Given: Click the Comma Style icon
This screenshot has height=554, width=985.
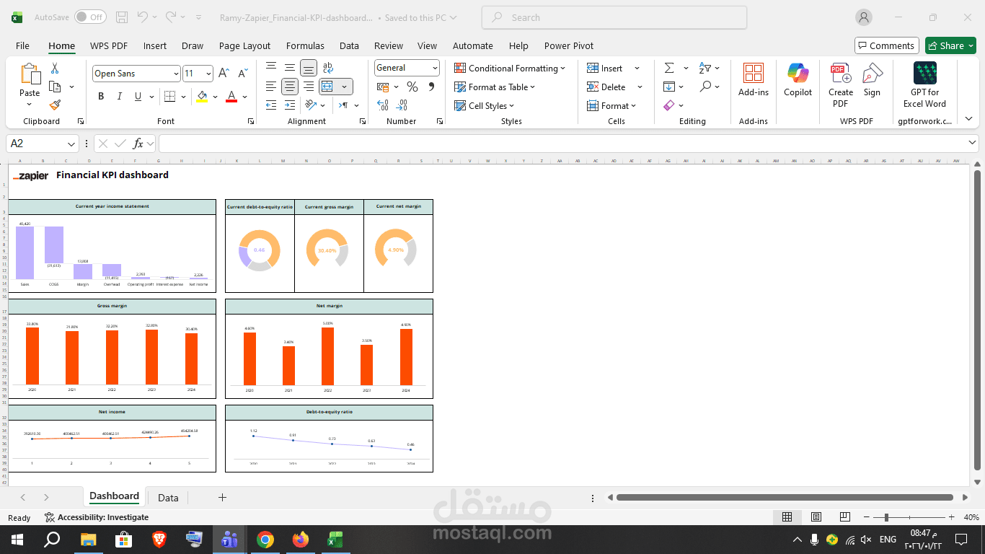Looking at the screenshot, I should 431,87.
